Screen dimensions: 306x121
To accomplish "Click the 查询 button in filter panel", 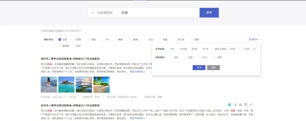I will point(199,68).
